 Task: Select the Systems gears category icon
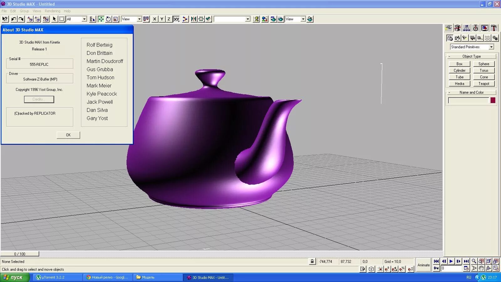[495, 38]
